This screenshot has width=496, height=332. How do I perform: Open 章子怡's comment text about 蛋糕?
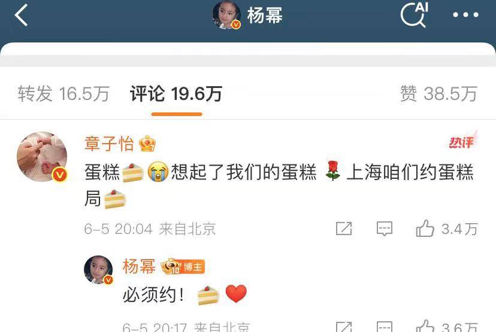pyautogui.click(x=279, y=185)
